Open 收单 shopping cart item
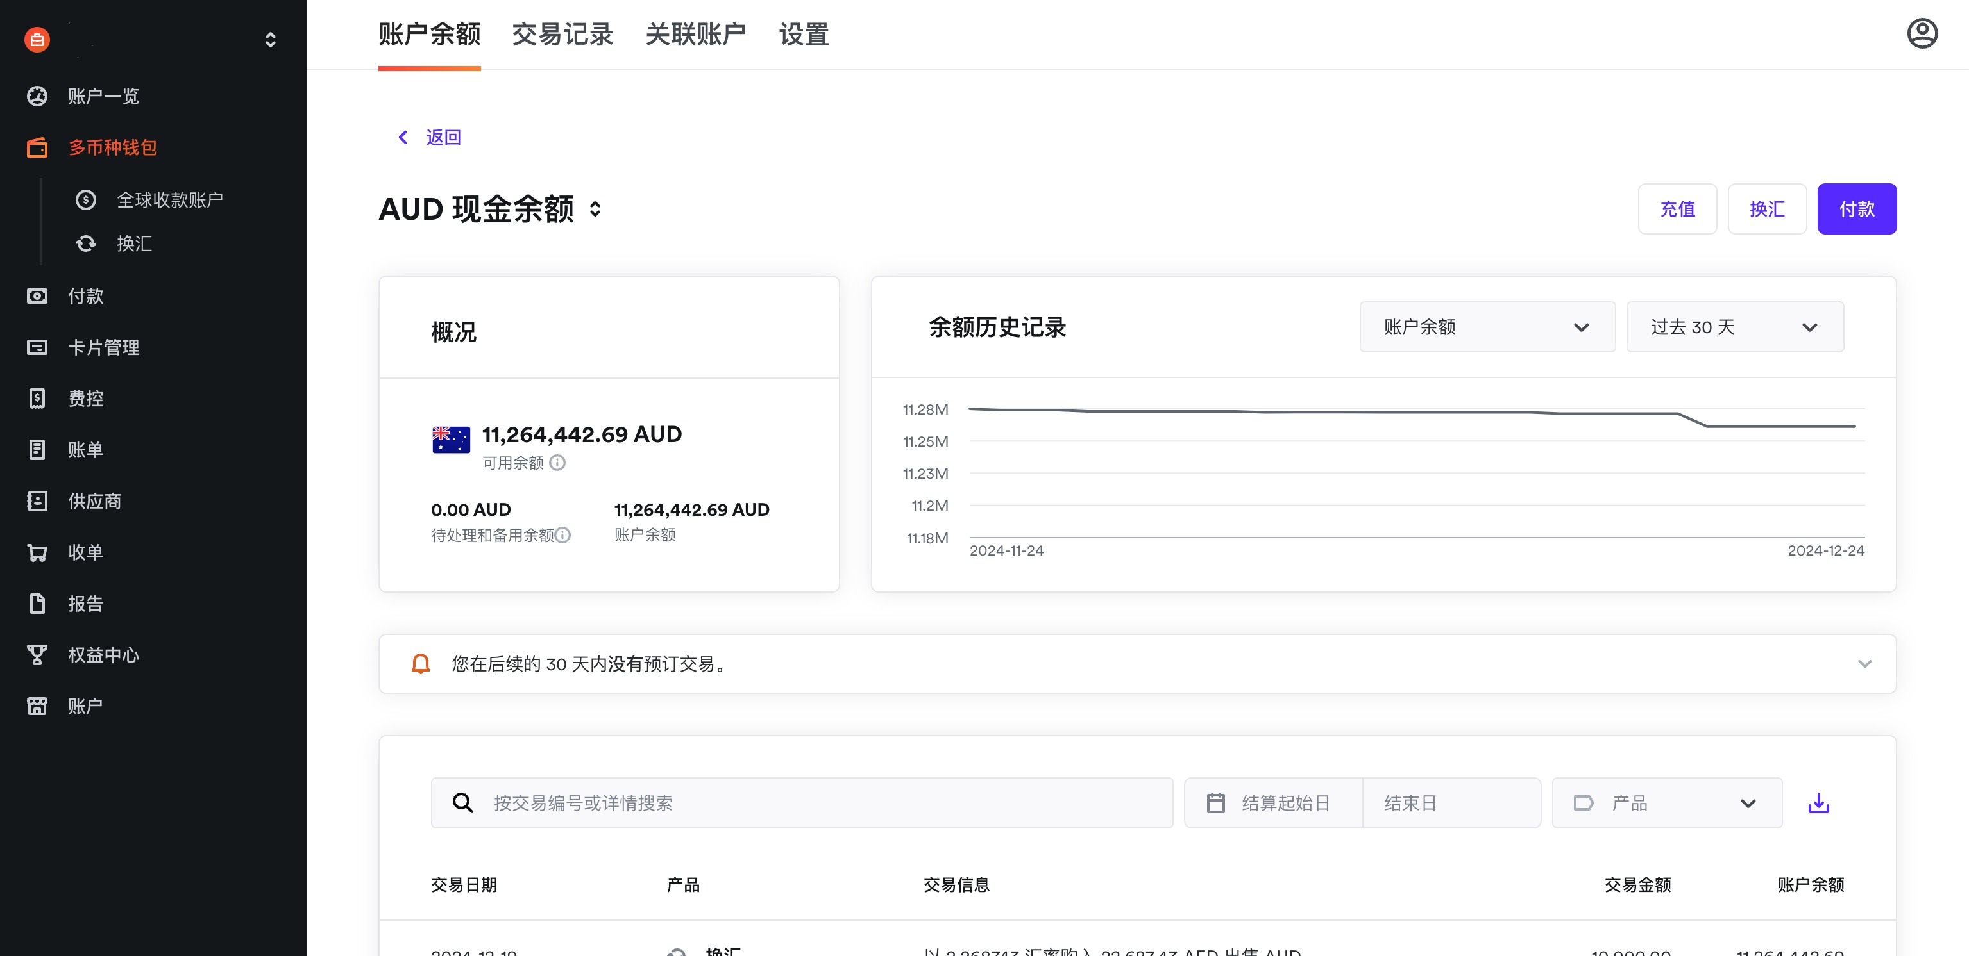 [x=85, y=552]
